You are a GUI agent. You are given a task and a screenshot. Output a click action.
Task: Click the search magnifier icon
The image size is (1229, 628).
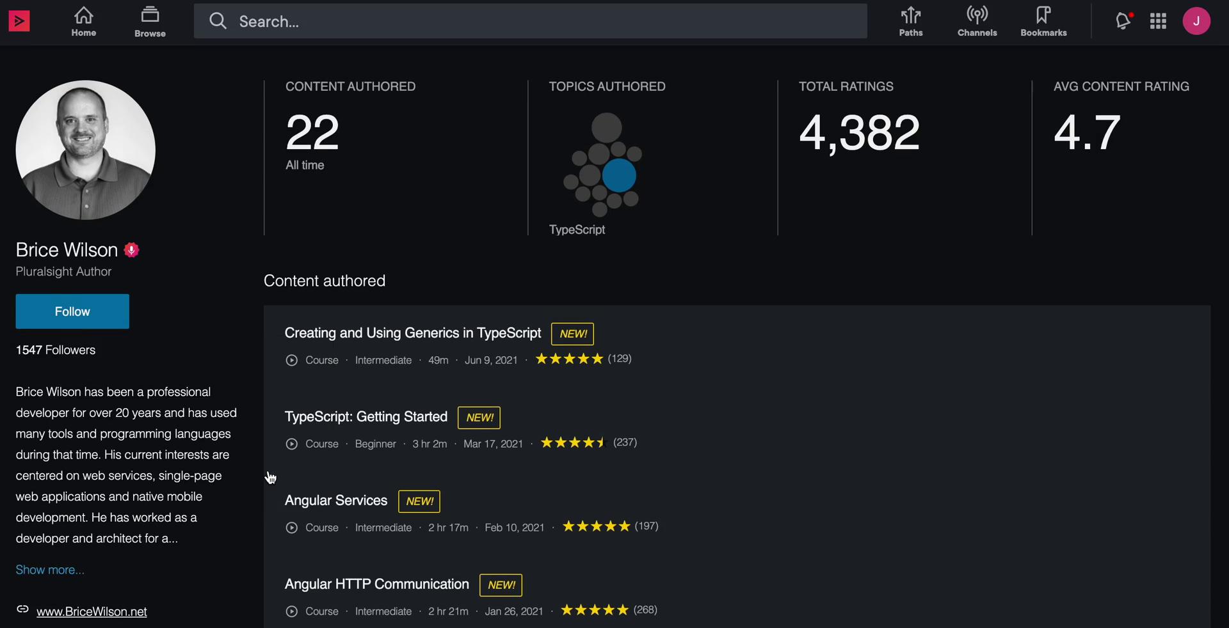[218, 21]
